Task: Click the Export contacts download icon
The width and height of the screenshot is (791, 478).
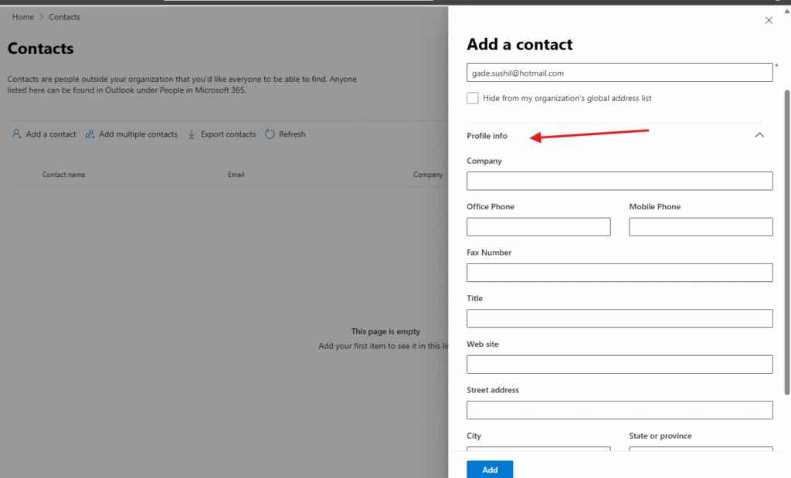Action: [x=192, y=134]
